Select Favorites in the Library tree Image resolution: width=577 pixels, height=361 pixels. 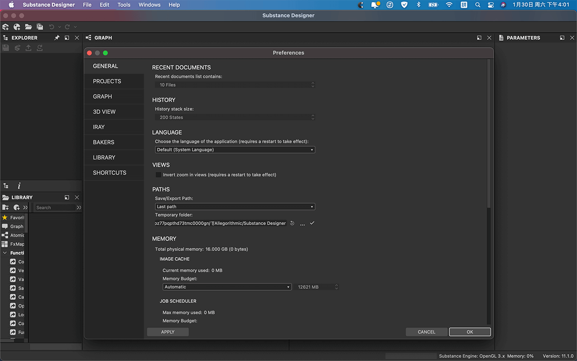point(13,218)
